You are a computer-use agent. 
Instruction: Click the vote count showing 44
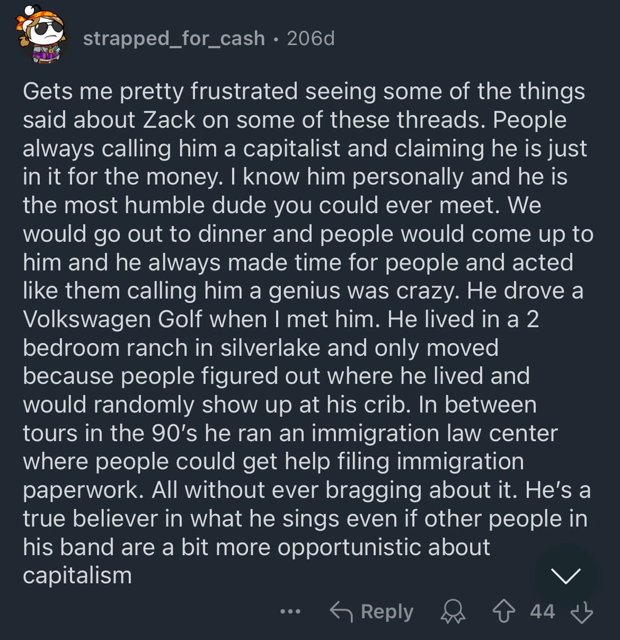(x=542, y=612)
